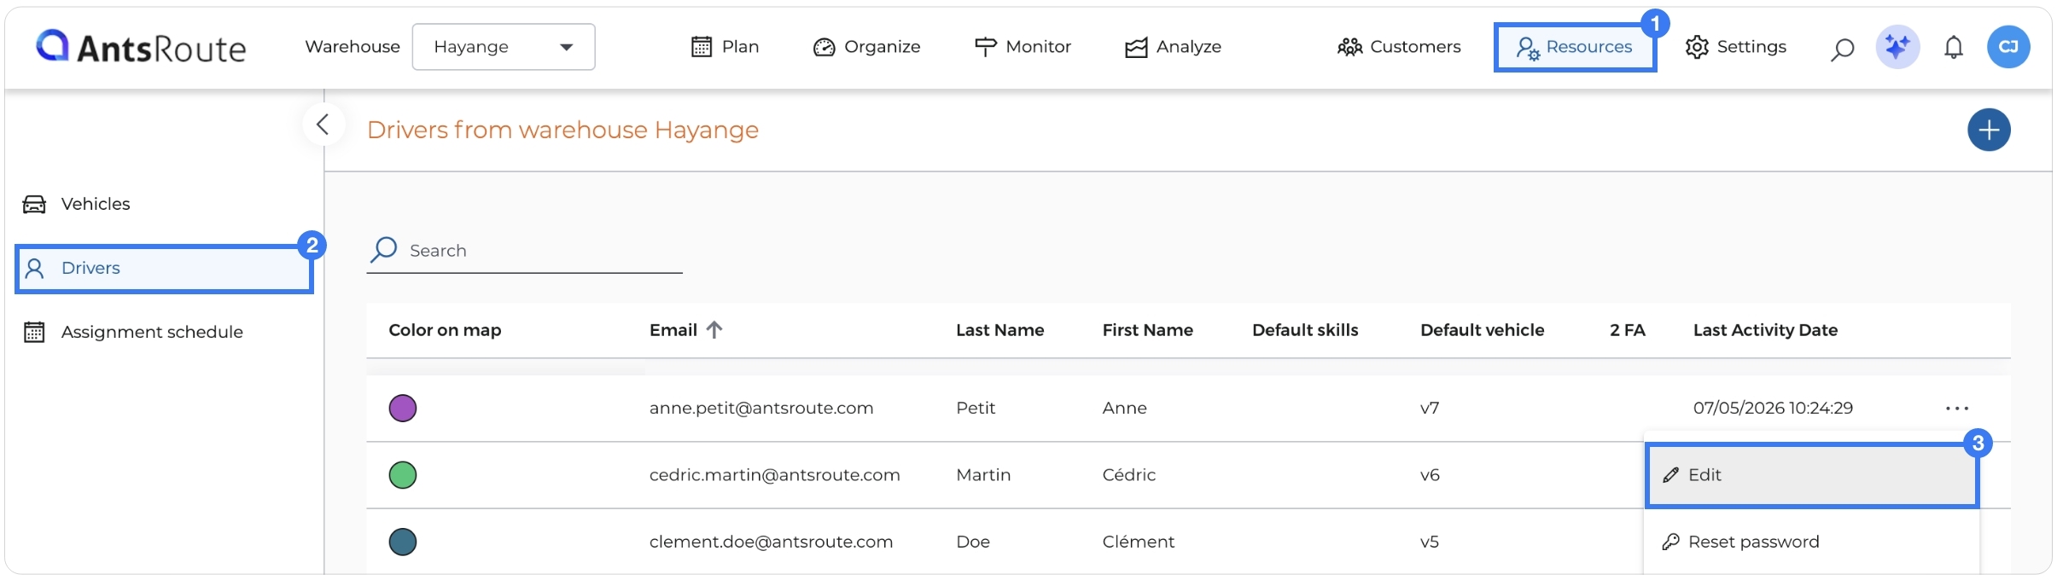Go to the Organize section
Image resolution: width=2057 pixels, height=580 pixels.
(866, 47)
